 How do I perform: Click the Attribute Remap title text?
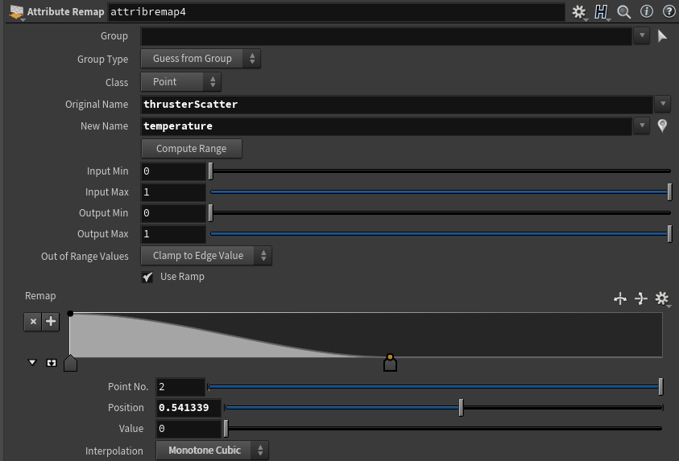tap(65, 12)
